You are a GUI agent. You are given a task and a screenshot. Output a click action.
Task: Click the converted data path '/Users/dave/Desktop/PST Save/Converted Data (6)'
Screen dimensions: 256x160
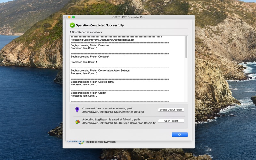click(x=113, y=112)
